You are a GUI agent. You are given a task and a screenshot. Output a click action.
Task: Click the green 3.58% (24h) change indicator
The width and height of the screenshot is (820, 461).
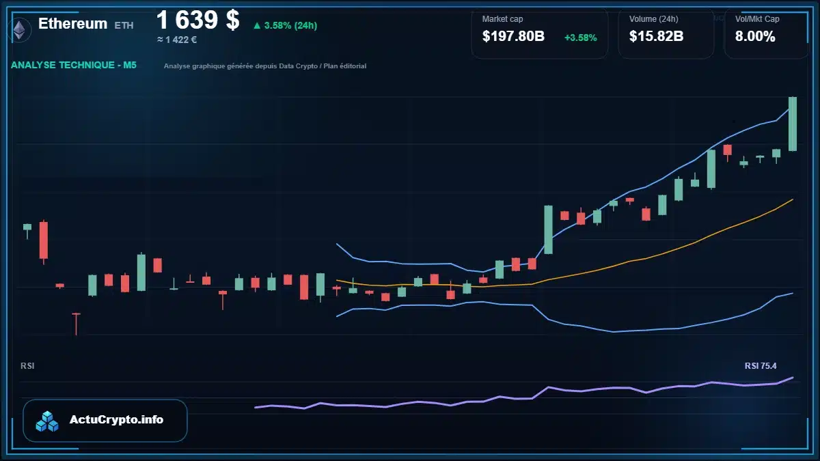[285, 25]
